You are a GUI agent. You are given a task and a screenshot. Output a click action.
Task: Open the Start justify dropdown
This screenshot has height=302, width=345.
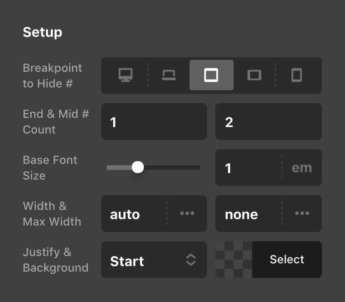pos(154,260)
